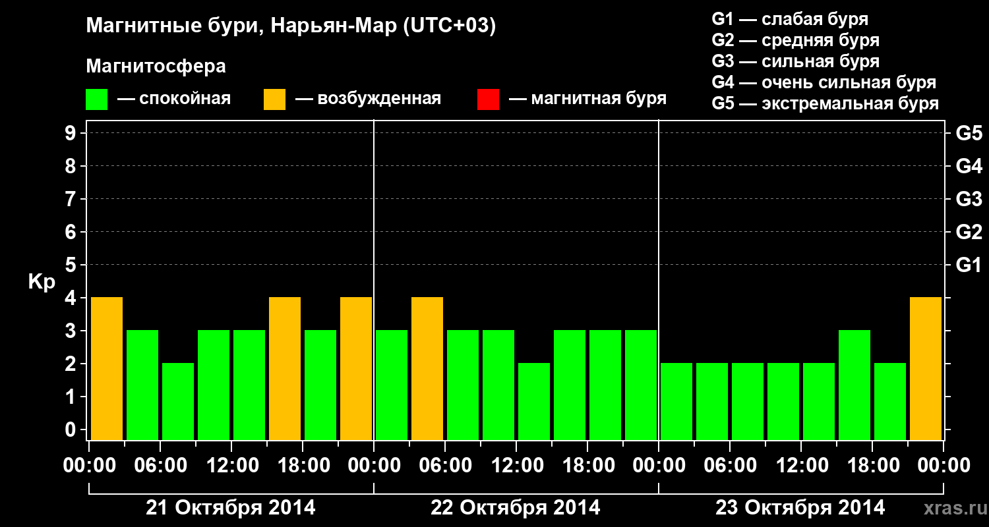The image size is (989, 527).
Task: Click the green 00:00–03:00 bar for 23 October
Action: point(676,401)
